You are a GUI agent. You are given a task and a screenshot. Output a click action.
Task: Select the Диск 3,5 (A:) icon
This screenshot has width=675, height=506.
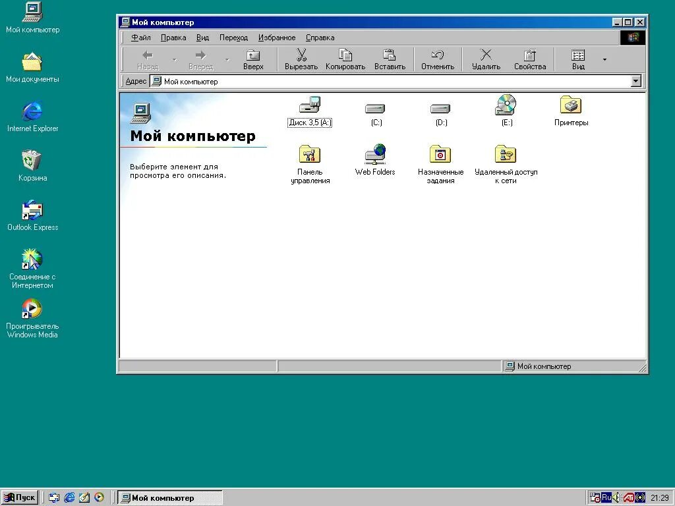click(310, 107)
